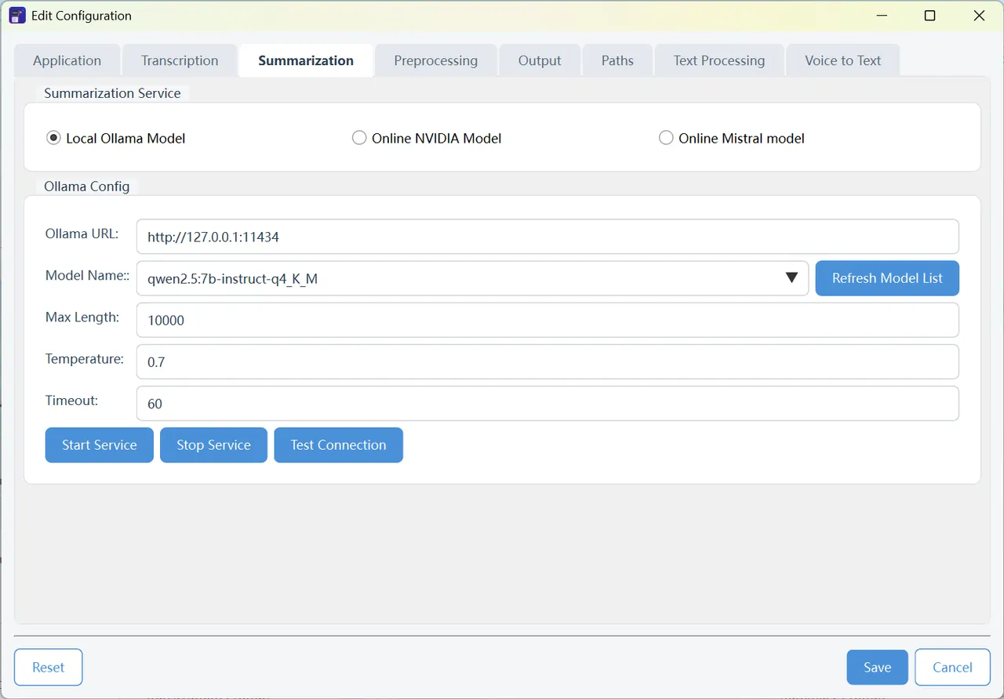Click the Model Name:: label
The image size is (1004, 699).
coord(87,275)
